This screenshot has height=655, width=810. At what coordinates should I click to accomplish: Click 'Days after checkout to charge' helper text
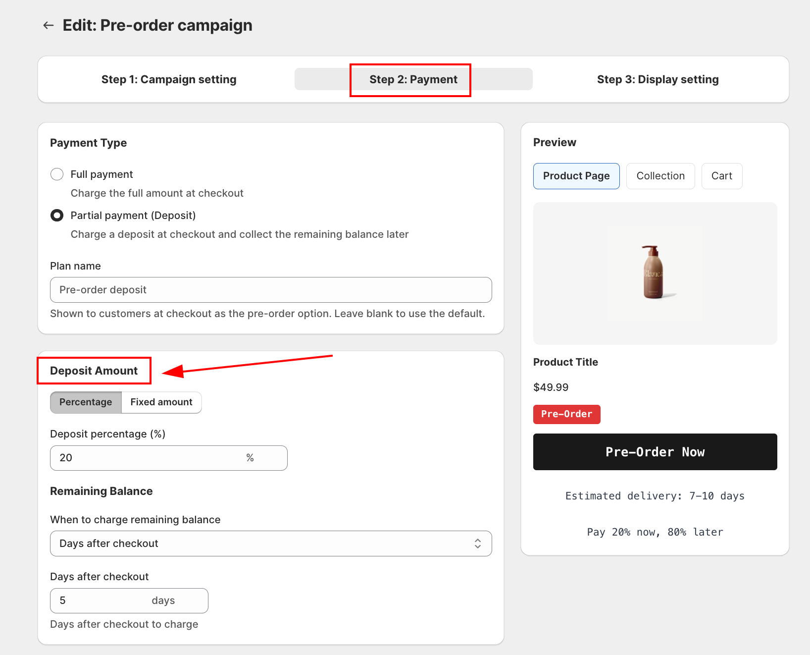click(x=124, y=624)
